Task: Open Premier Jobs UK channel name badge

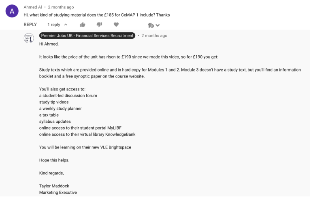Action: point(87,36)
